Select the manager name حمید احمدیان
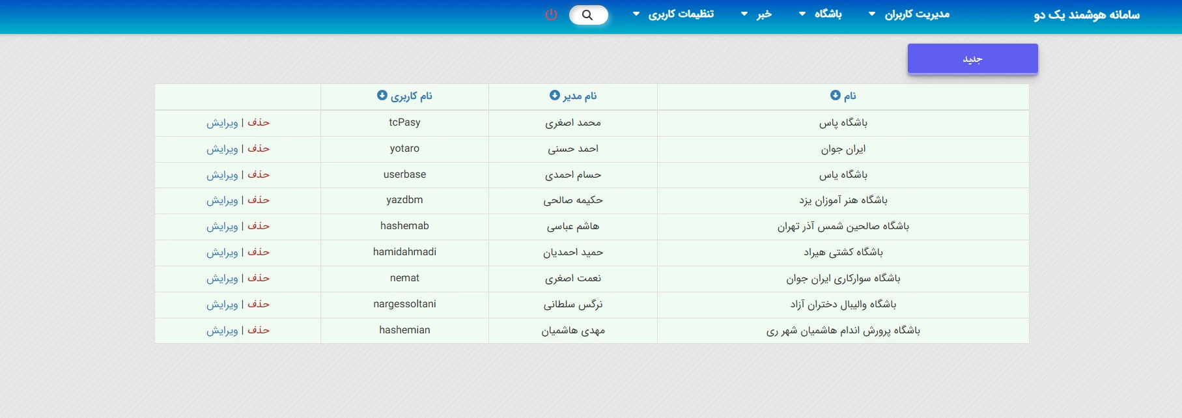1182x418 pixels. 573,252
